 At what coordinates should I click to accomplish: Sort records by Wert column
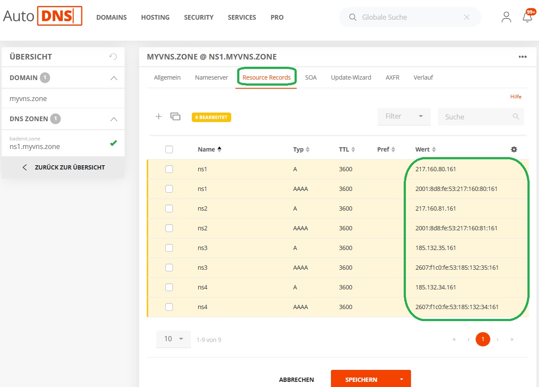426,149
